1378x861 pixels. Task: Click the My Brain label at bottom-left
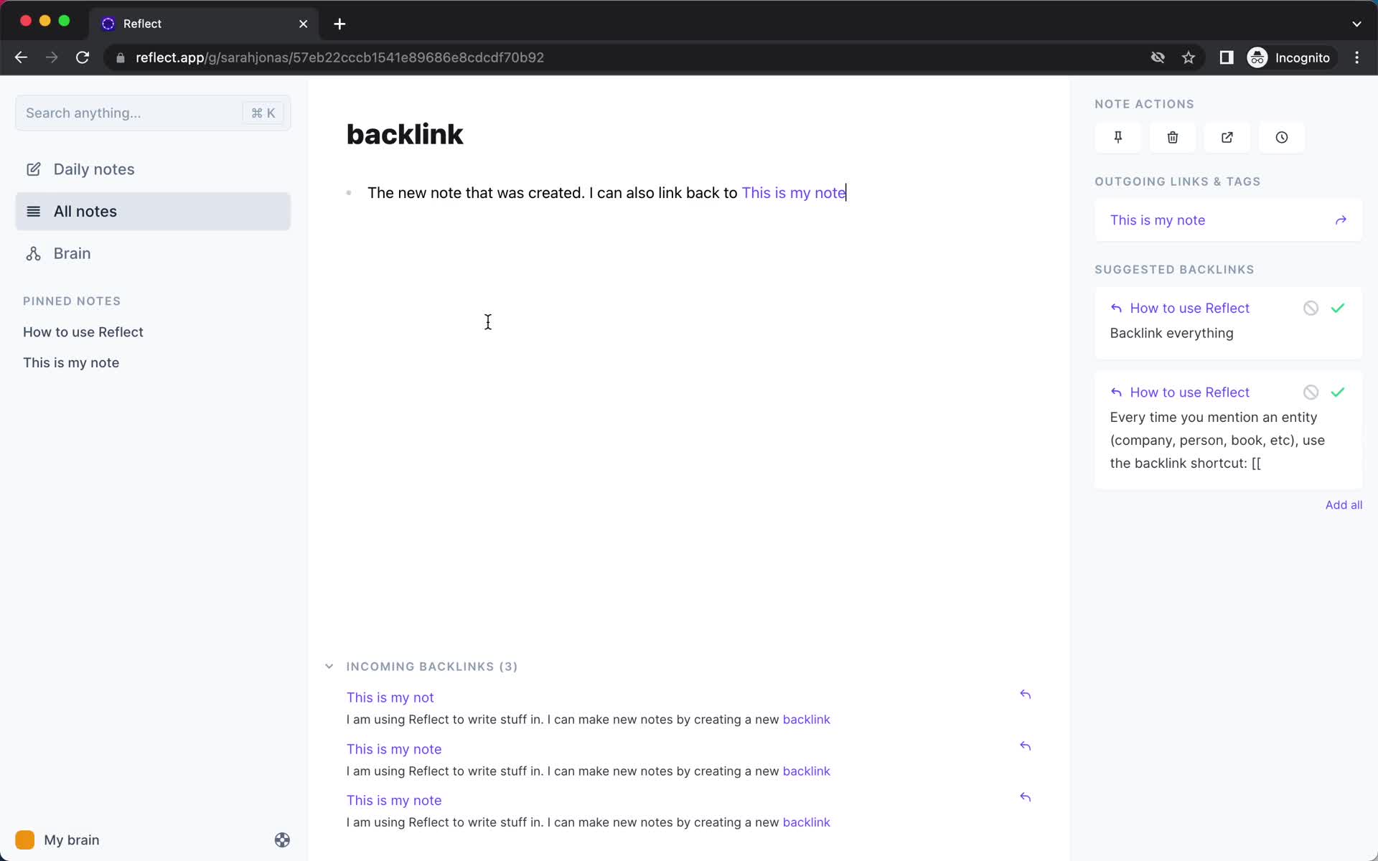coord(70,839)
